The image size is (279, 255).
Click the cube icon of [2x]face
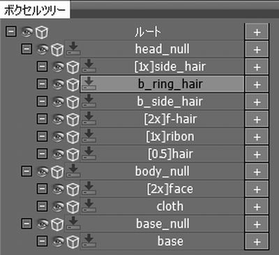point(73,190)
